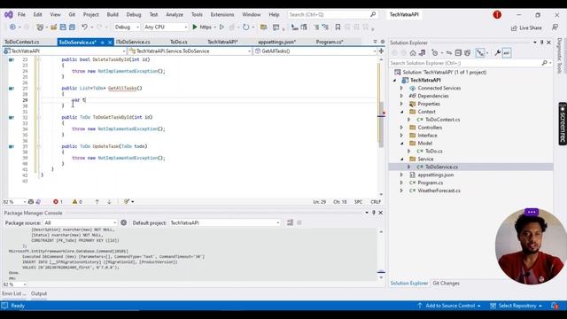Open the Analyze menu
Viewport: 567px width, 319px height.
coord(175,15)
